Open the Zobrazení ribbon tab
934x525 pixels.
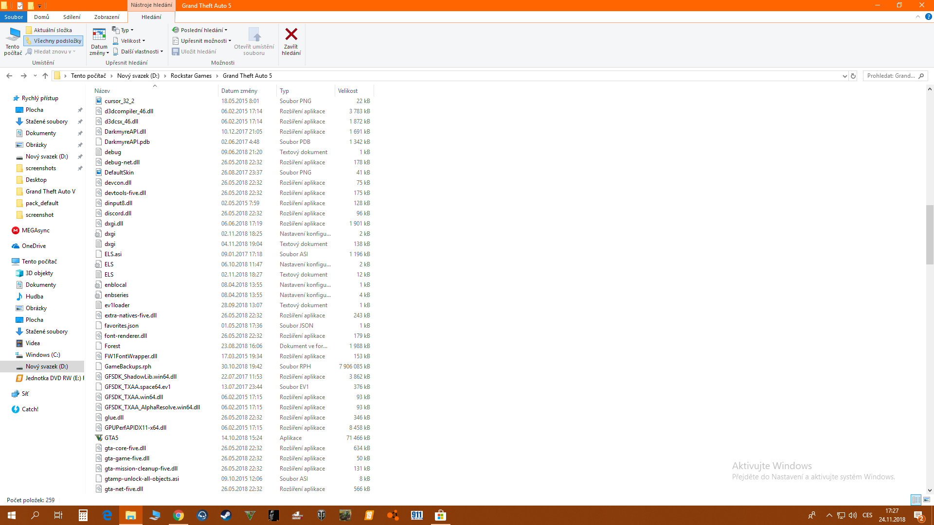coord(107,17)
